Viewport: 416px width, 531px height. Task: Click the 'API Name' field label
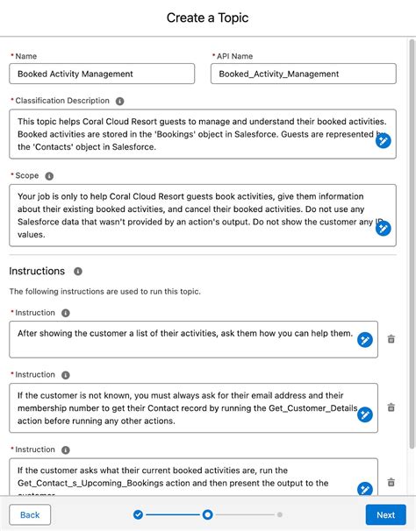[235, 56]
